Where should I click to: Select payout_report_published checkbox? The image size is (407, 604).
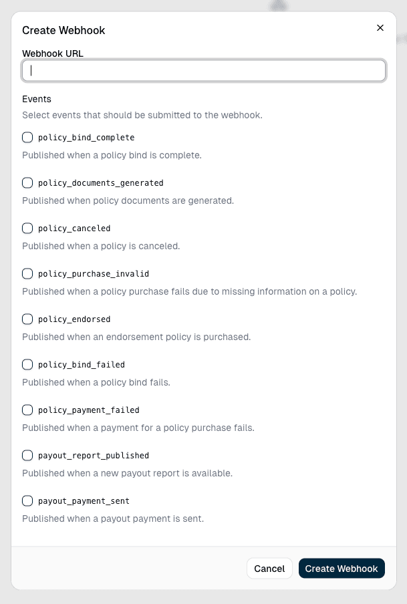point(27,456)
